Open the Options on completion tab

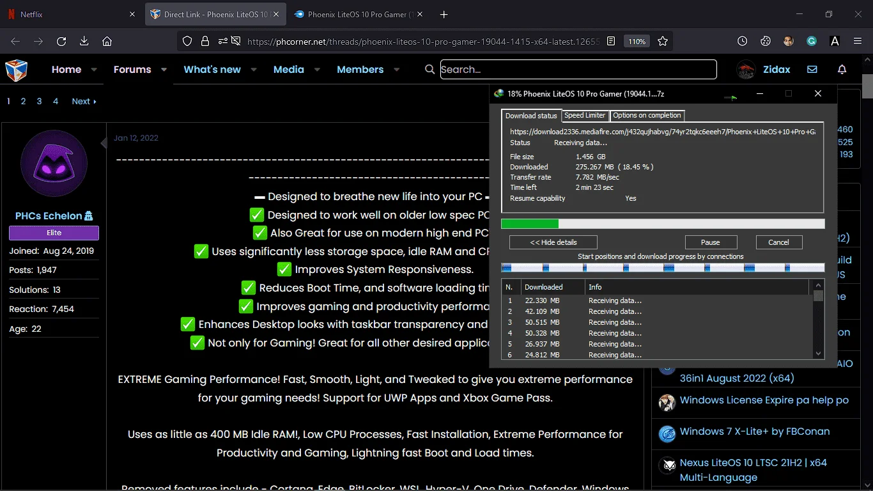click(647, 115)
